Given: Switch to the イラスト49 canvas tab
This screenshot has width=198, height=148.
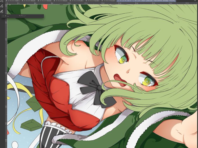Looking at the screenshot, I should 61,1.
